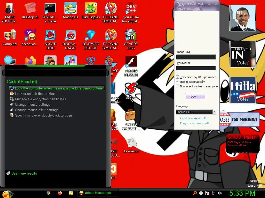The height and width of the screenshot is (198, 265).
Task: Toggle the Sign in automatically checkbox
Action: point(177,82)
